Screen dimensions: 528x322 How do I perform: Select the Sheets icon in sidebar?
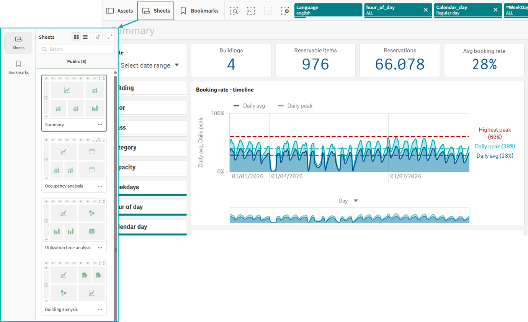pos(18,42)
